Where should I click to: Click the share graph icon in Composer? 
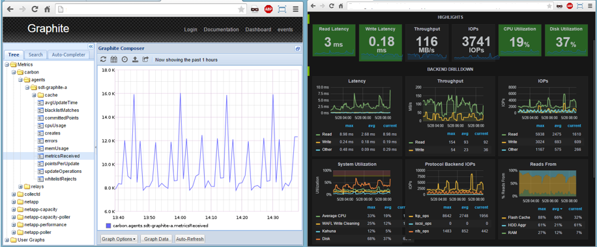pyautogui.click(x=145, y=59)
